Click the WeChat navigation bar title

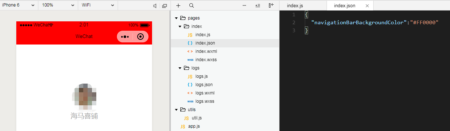click(84, 37)
